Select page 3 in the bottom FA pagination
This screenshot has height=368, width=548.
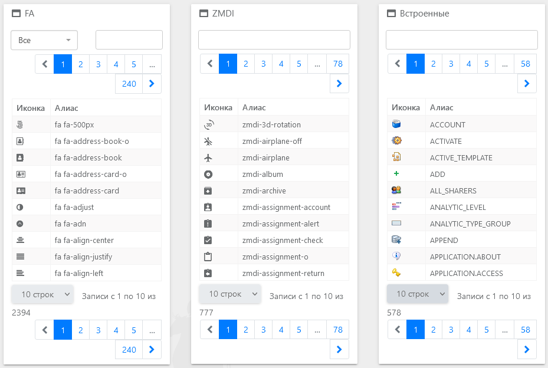pyautogui.click(x=98, y=330)
